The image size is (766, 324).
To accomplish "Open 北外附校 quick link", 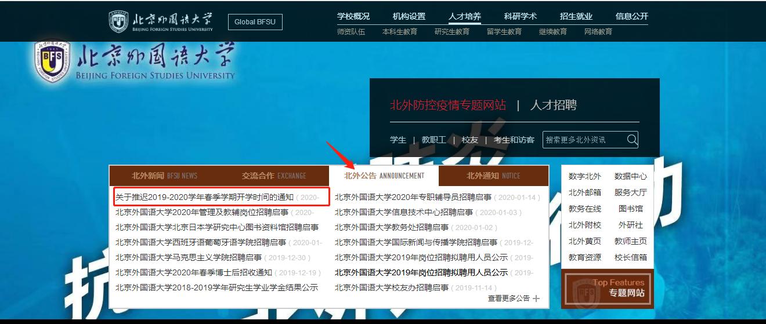I will click(585, 225).
